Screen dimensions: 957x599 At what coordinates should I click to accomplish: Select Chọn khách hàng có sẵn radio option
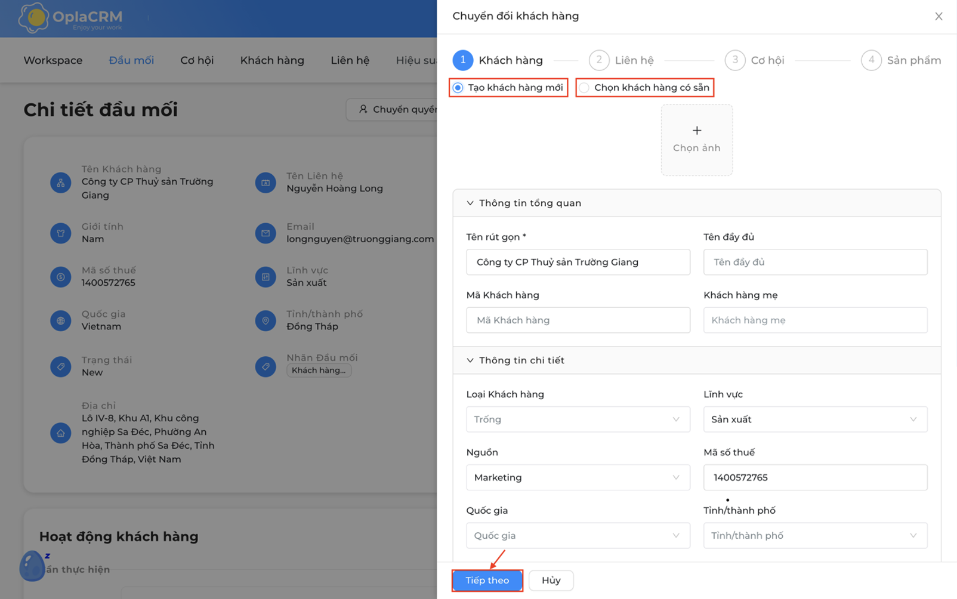(x=584, y=88)
